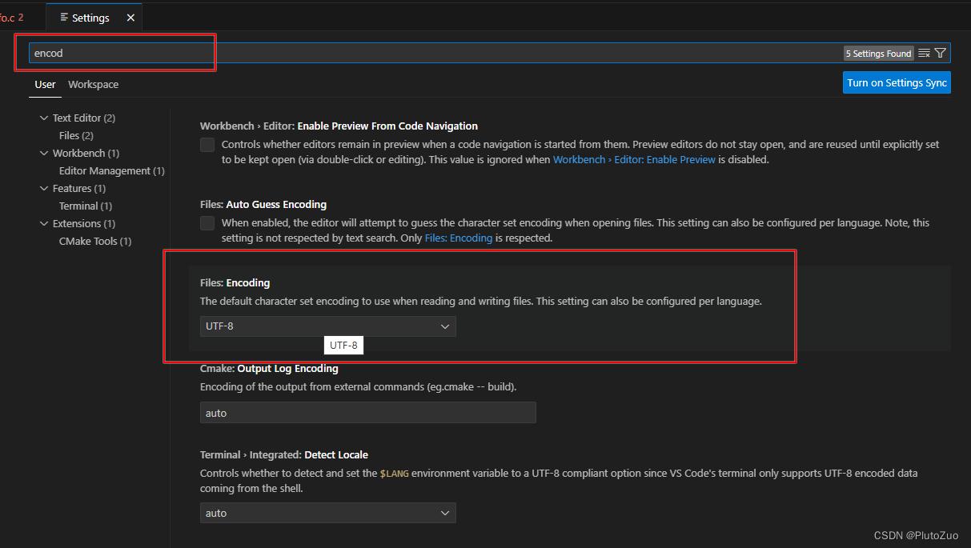The width and height of the screenshot is (971, 548).
Task: Click the Files: Auto Guess Encoding title
Action: tap(263, 204)
